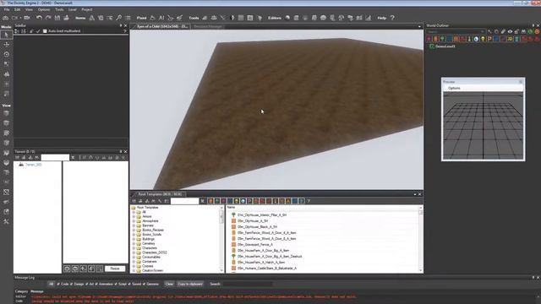Toggle the Script checkbox in Message Log
The image size is (541, 304).
pos(116,284)
